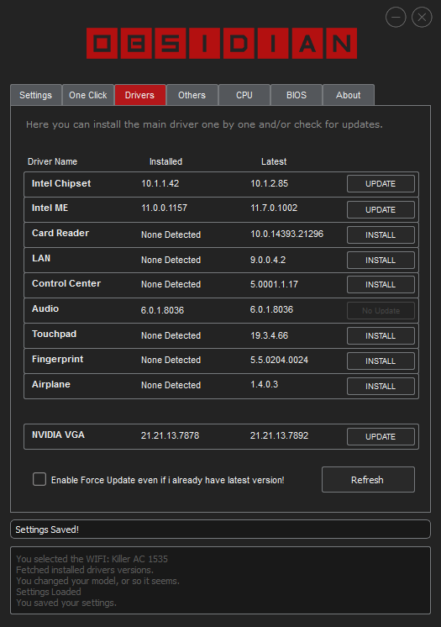The image size is (441, 627).
Task: Click the NVIDIA VGA row label
Action: 58,435
